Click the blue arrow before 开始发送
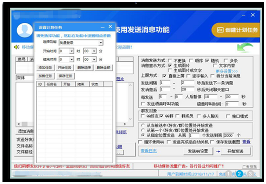The image size is (266, 184). coord(218,152)
